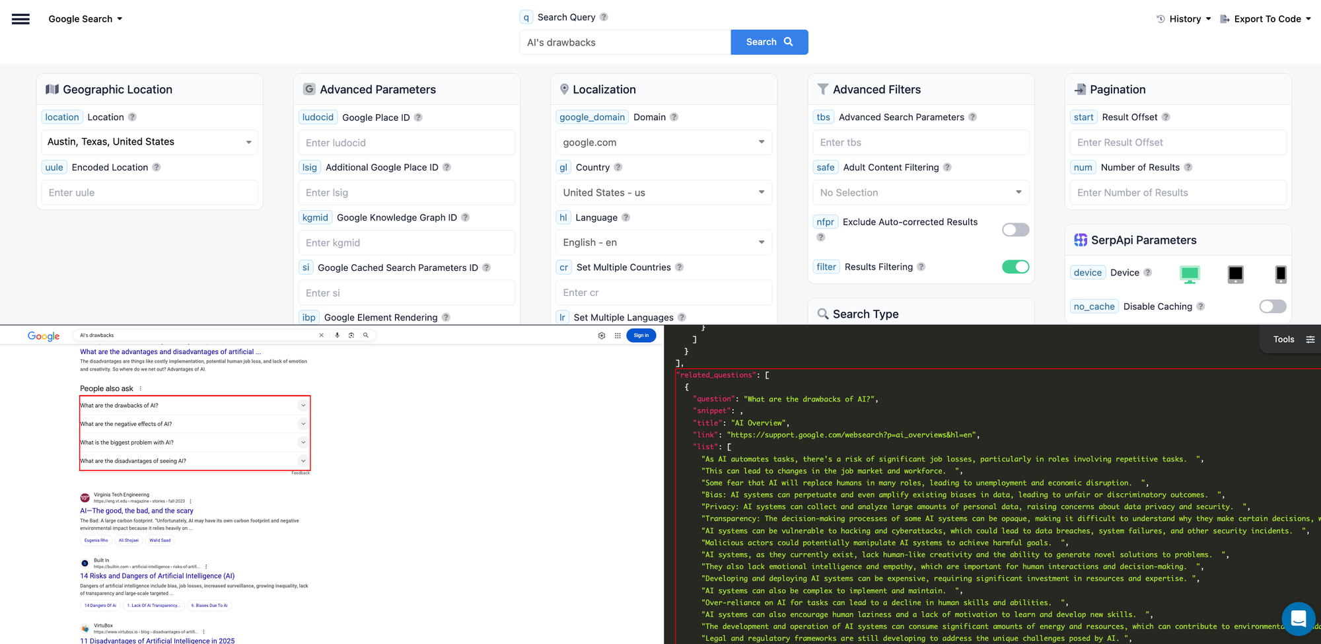1321x644 pixels.
Task: Open the Google Search engine dropdown
Action: [x=85, y=19]
